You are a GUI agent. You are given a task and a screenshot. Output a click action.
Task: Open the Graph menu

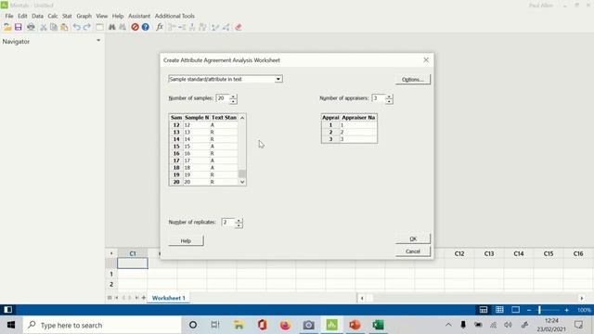point(84,16)
